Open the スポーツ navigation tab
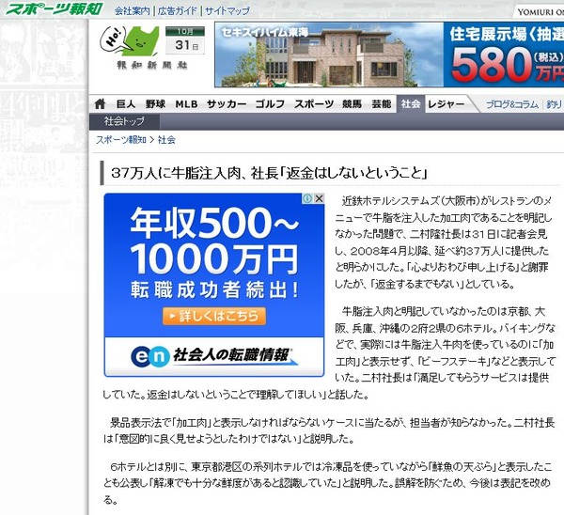Image resolution: width=564 pixels, height=515 pixels. tap(314, 104)
